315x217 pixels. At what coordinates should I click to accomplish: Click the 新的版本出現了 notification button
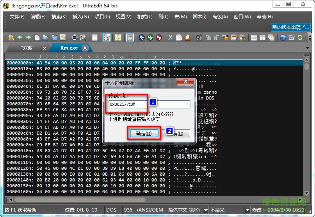[290, 27]
